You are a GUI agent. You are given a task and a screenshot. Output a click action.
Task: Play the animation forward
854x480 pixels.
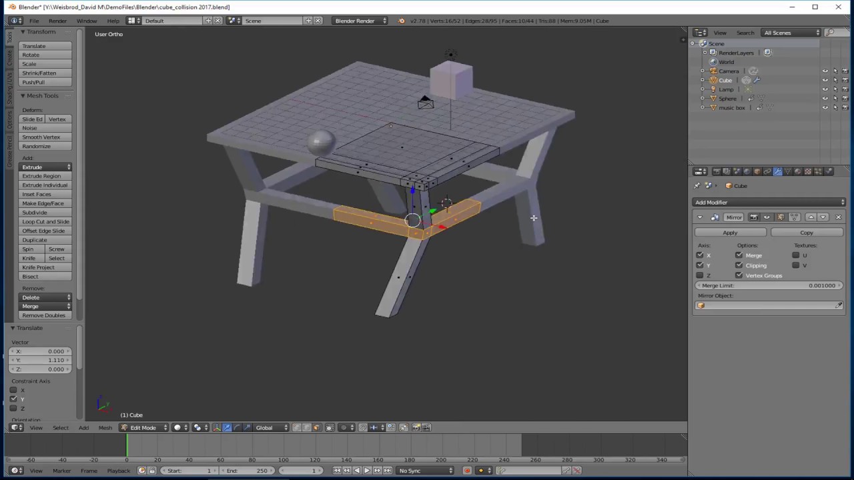[x=368, y=471]
